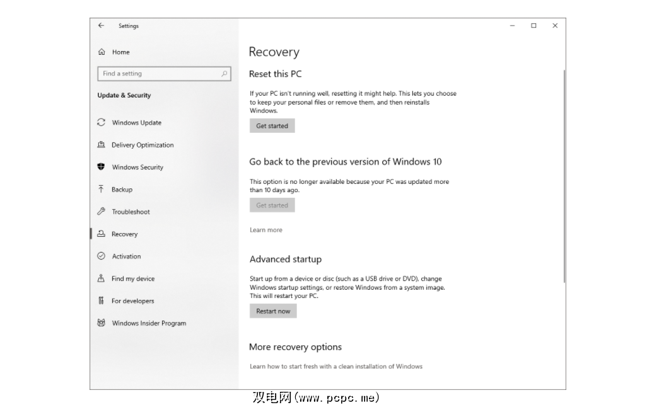This screenshot has height=412, width=659.
Task: Click the Troubleshoot wrench icon
Action: coord(102,211)
